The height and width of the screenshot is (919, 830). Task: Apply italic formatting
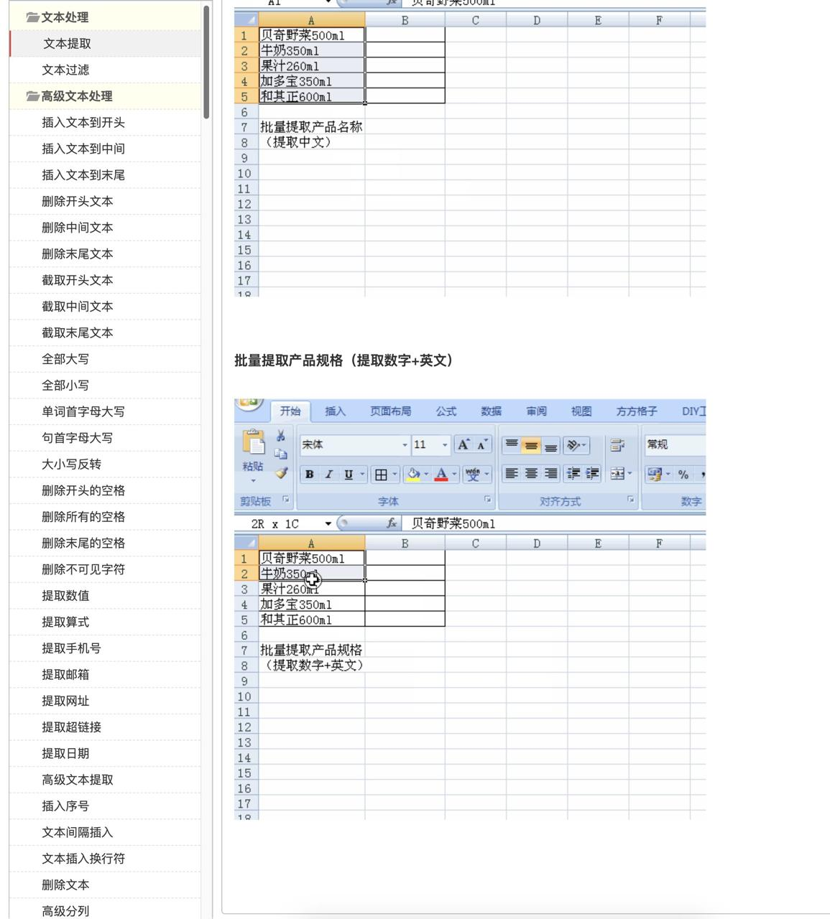[328, 475]
